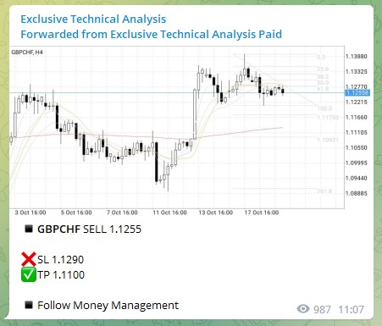The image size is (382, 326).
Task: Click the message time 11:07
Action: pos(352,310)
